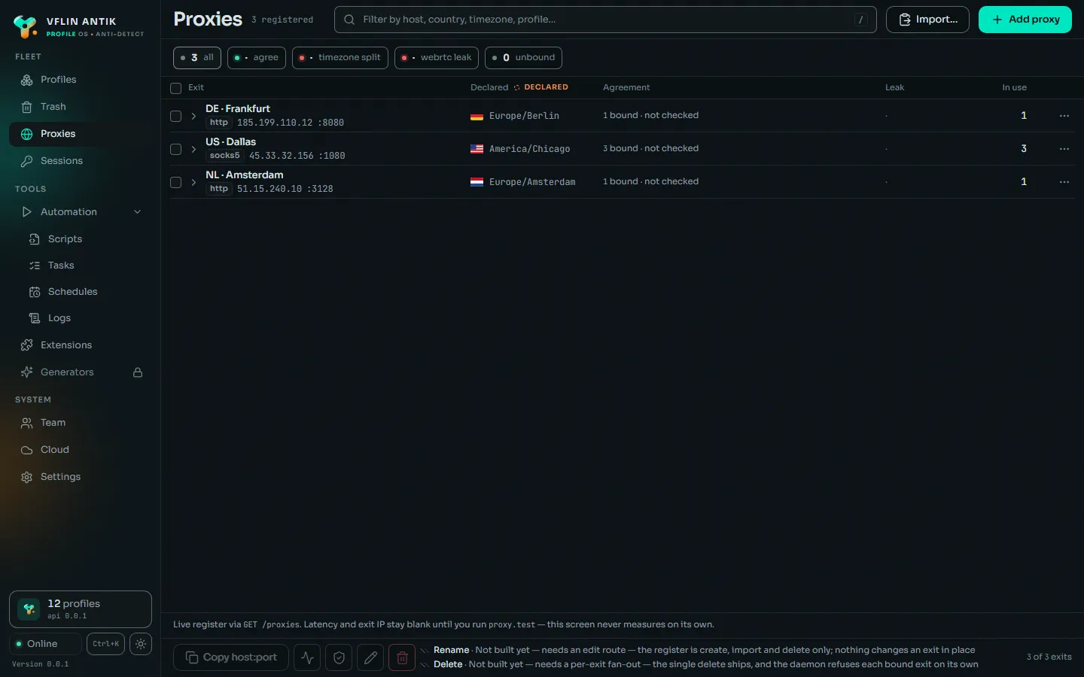This screenshot has height=677, width=1084.
Task: Click the slash shortcut key hint
Action: (861, 20)
